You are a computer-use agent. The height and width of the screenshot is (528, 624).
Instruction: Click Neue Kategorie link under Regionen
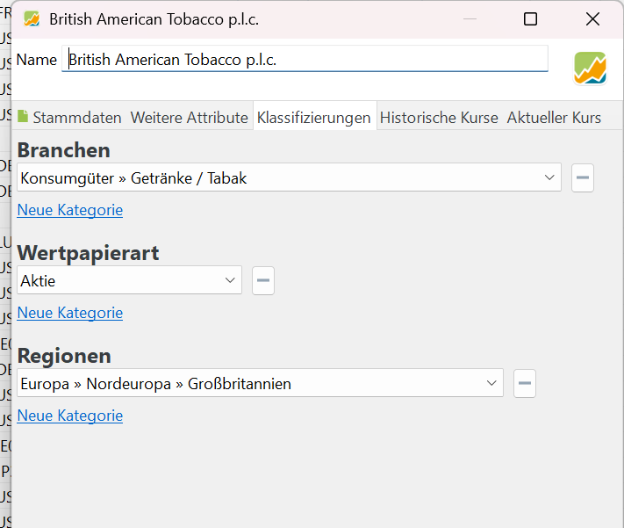coord(70,416)
